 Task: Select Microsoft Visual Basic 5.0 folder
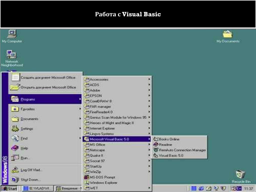point(117,139)
